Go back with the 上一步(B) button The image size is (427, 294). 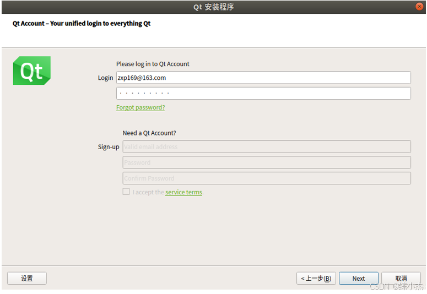[316, 278]
